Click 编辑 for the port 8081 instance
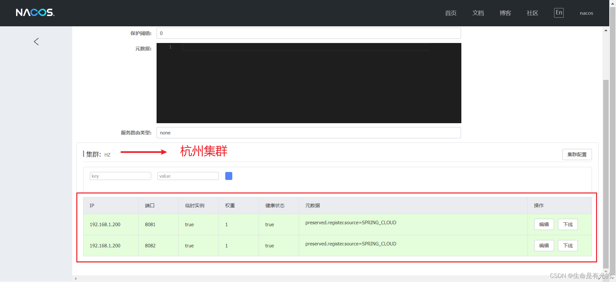This screenshot has width=616, height=282. [x=544, y=225]
